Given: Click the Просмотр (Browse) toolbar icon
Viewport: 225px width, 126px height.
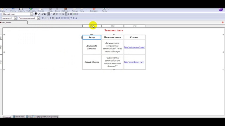Looking at the screenshot, I should 41,10.
